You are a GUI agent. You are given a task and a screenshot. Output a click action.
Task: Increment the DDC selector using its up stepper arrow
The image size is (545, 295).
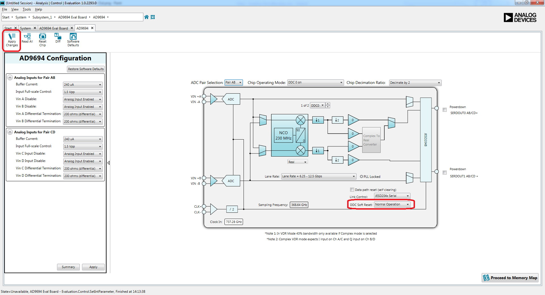tap(328, 104)
